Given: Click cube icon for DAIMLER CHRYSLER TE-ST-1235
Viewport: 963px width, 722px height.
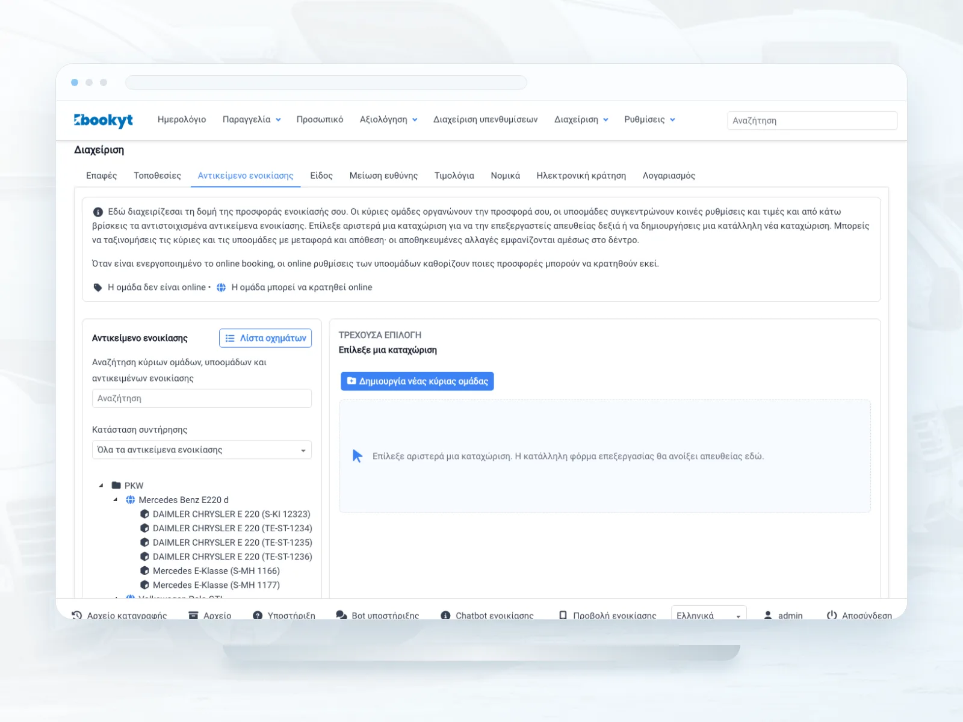Looking at the screenshot, I should (144, 542).
